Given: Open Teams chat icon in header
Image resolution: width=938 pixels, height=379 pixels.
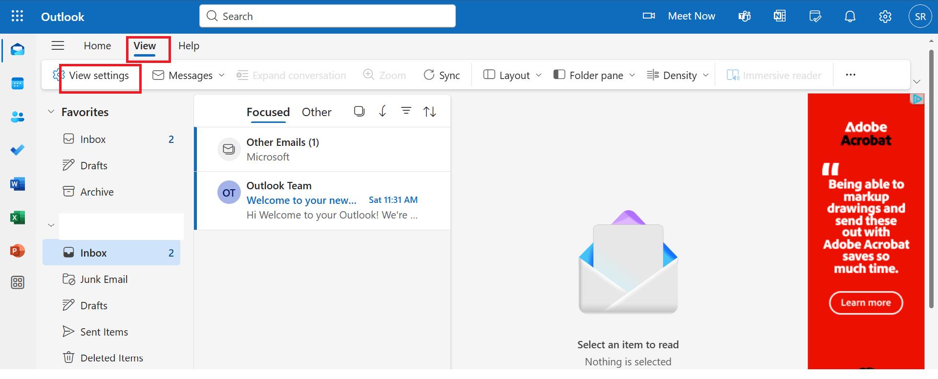Looking at the screenshot, I should point(745,16).
